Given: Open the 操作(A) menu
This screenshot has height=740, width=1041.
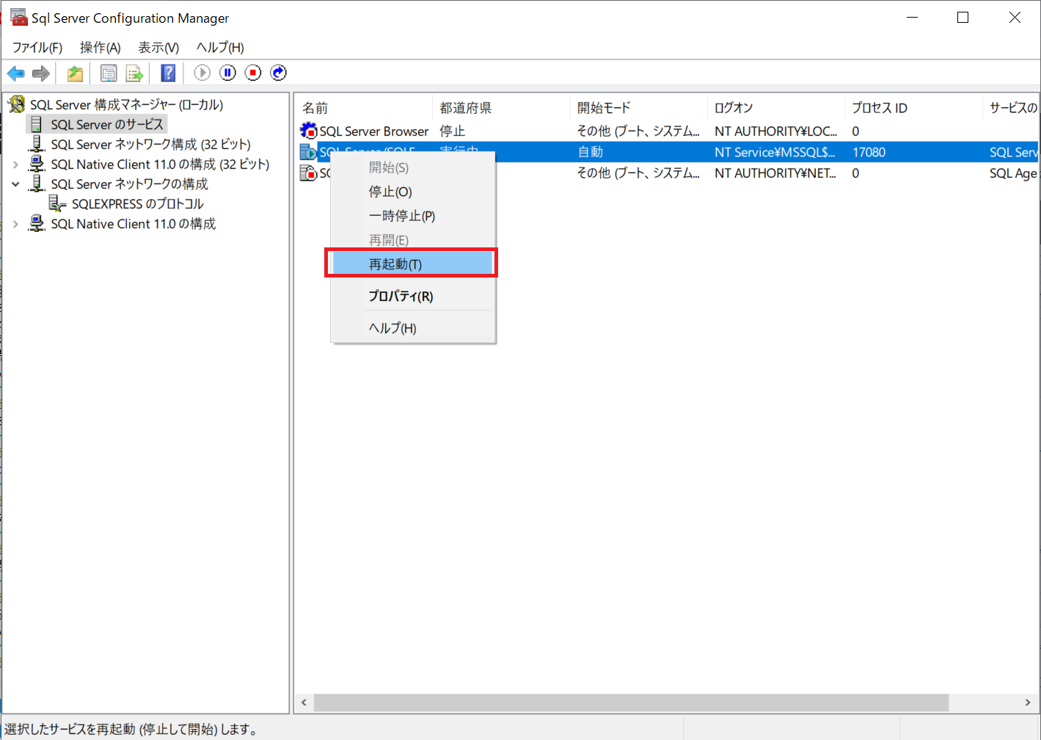Looking at the screenshot, I should point(100,48).
